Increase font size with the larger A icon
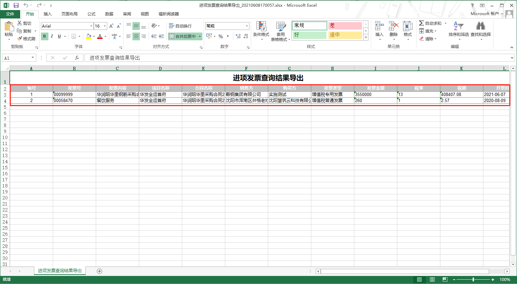517x284 pixels. coord(111,26)
